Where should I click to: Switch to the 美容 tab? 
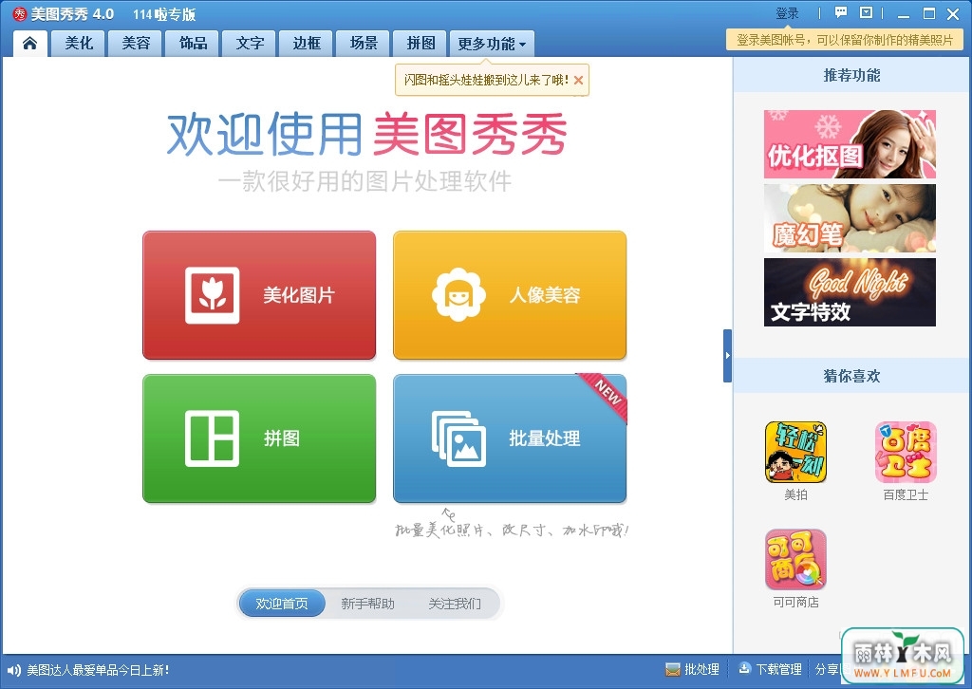pos(136,44)
